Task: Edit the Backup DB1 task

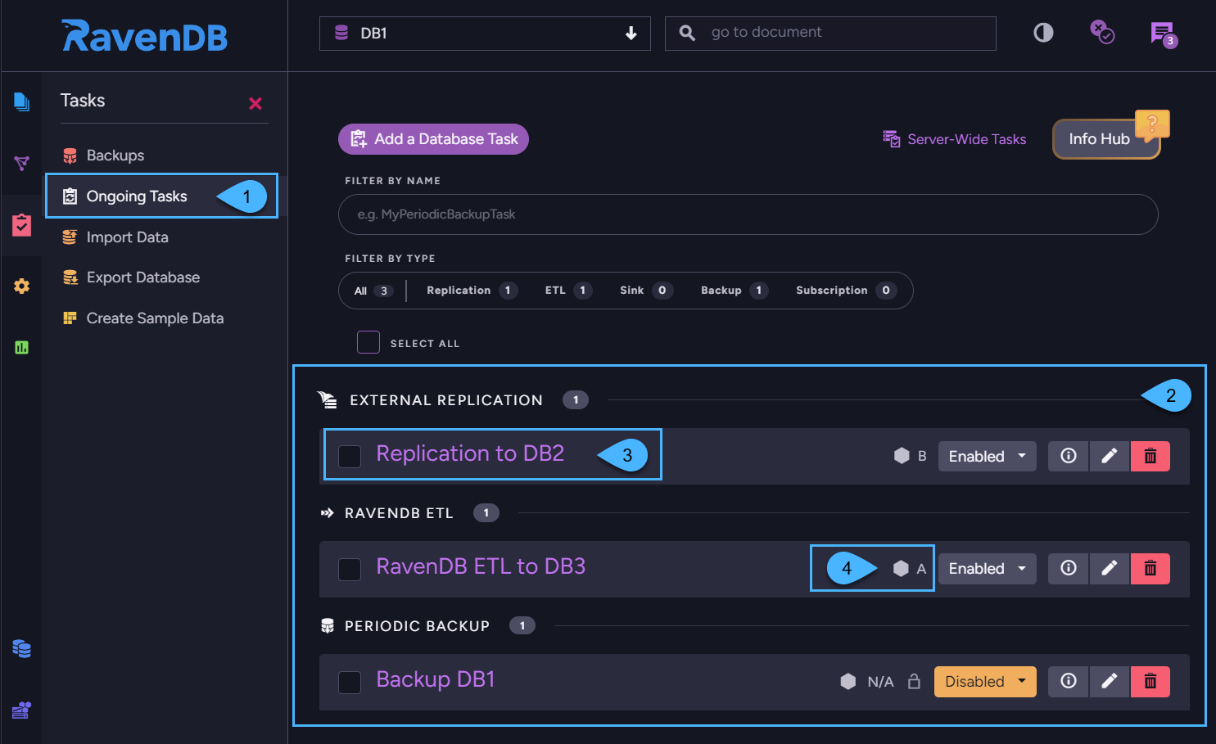Action: click(1110, 681)
